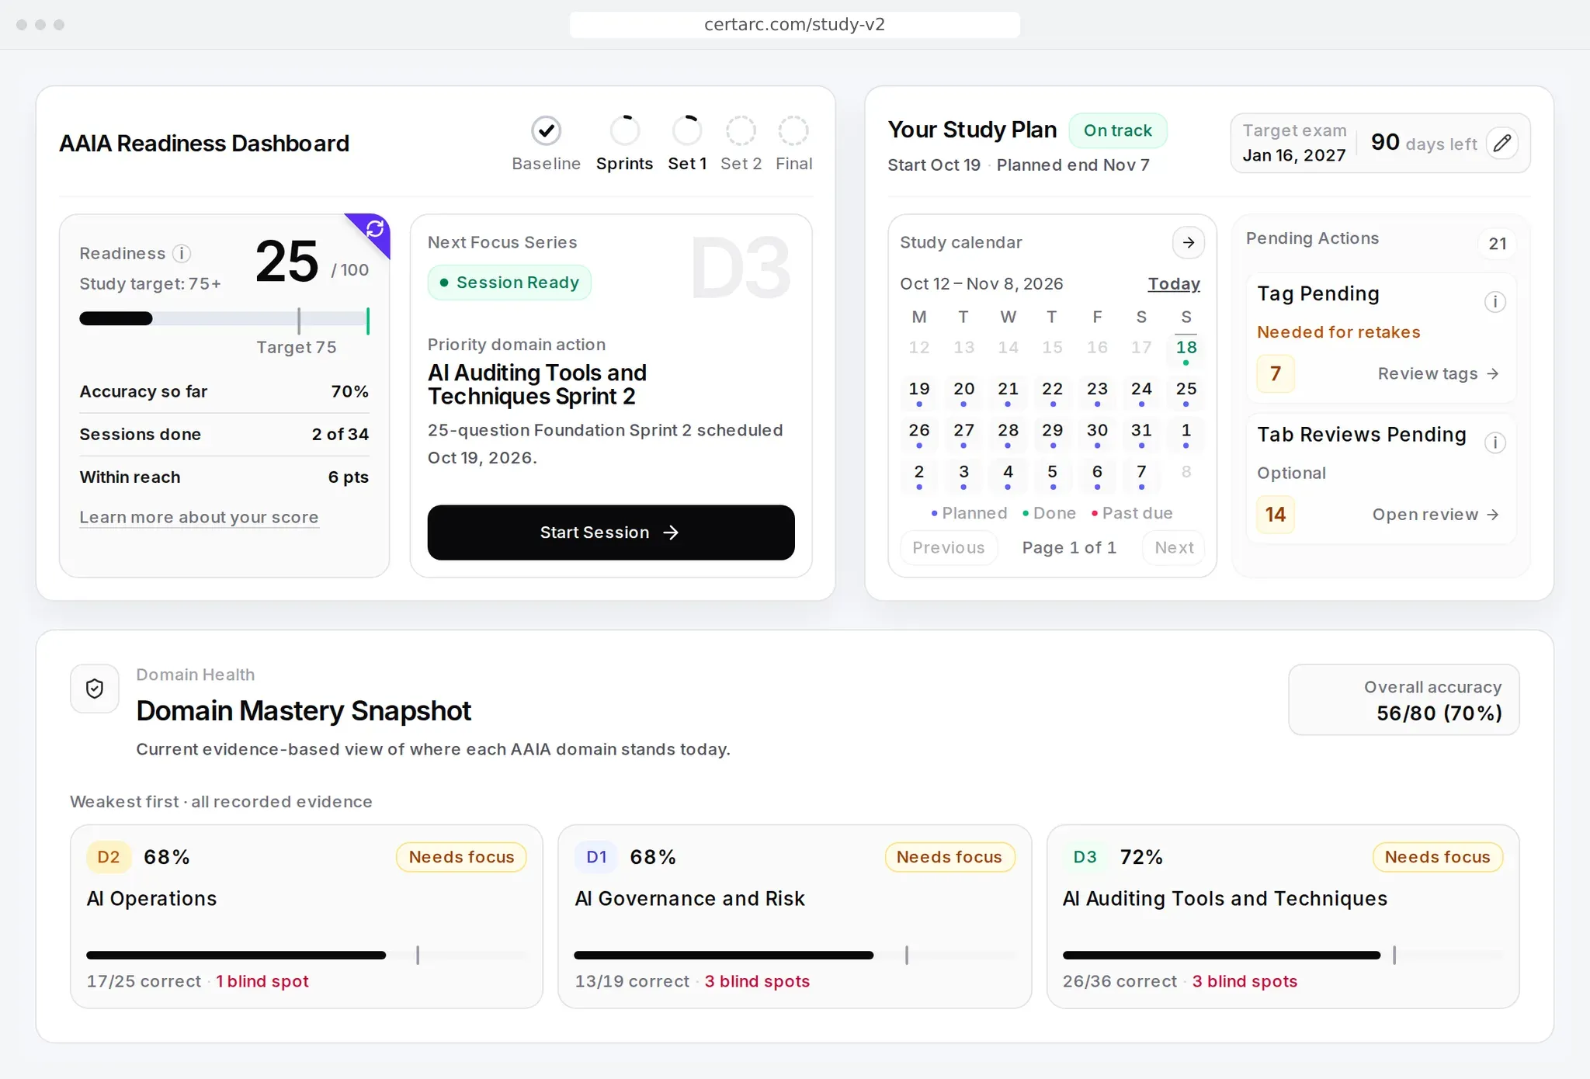Go to Previous calendar page
The image size is (1590, 1079).
coord(949,548)
